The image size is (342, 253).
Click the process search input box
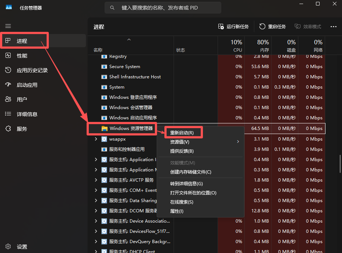[163, 8]
